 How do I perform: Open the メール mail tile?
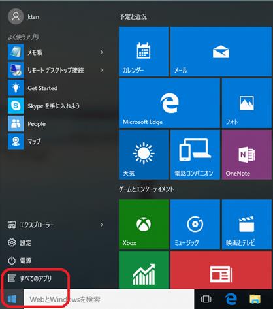(221, 52)
